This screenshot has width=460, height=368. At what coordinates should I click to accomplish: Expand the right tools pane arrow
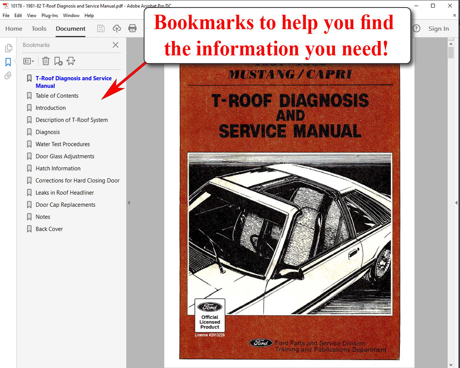coord(456,203)
